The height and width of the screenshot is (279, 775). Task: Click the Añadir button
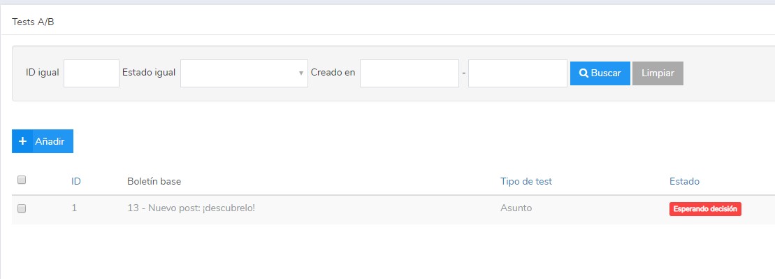tap(43, 141)
